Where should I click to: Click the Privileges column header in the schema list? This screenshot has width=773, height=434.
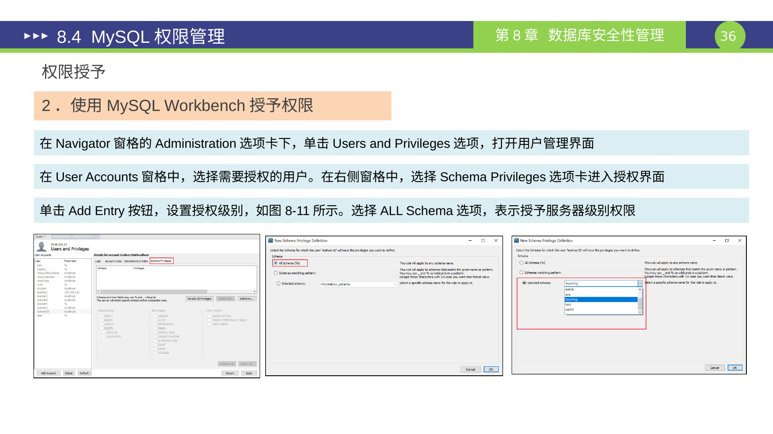click(x=139, y=268)
